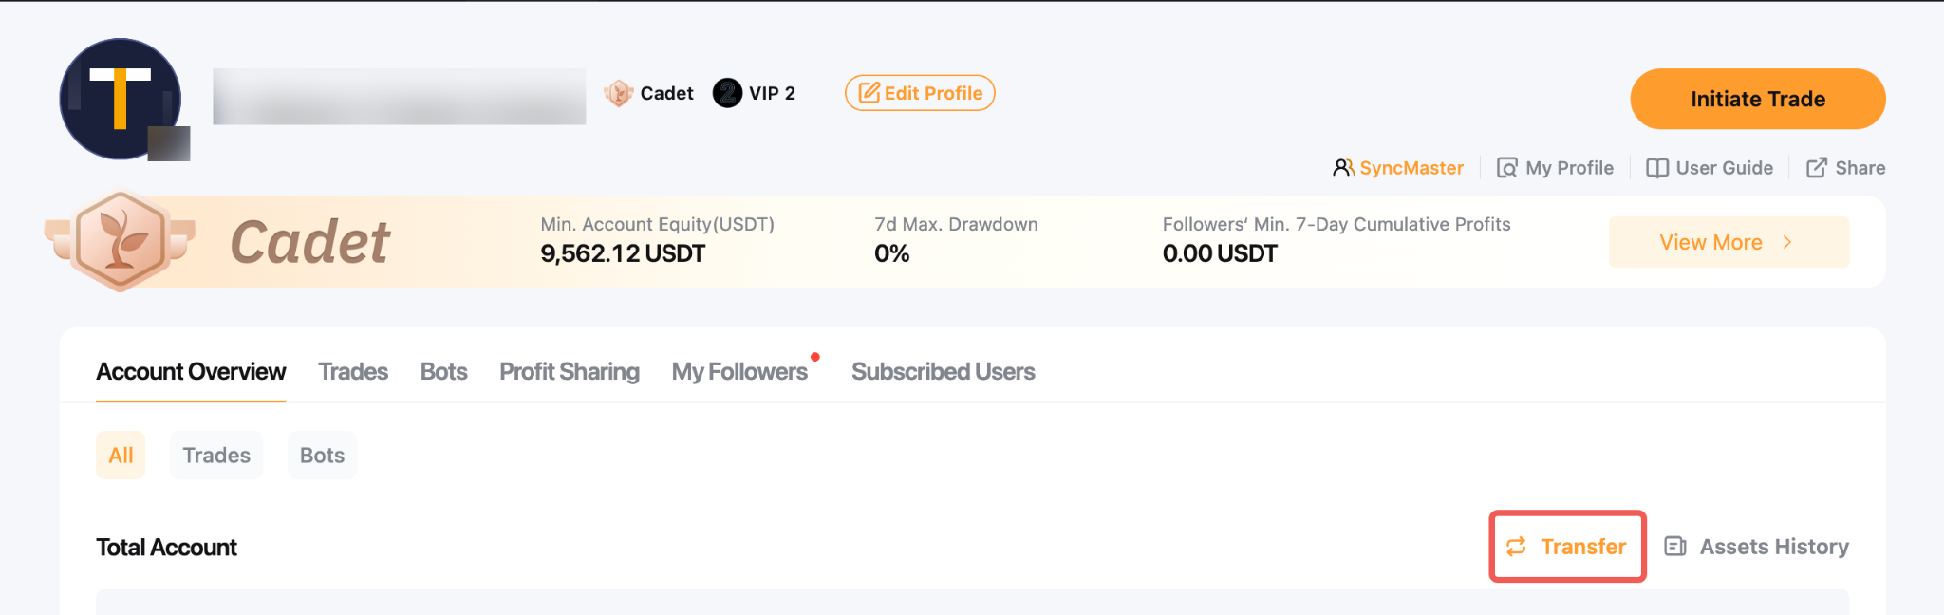The width and height of the screenshot is (1944, 615).
Task: Expand View More chevron arrow
Action: click(1787, 242)
